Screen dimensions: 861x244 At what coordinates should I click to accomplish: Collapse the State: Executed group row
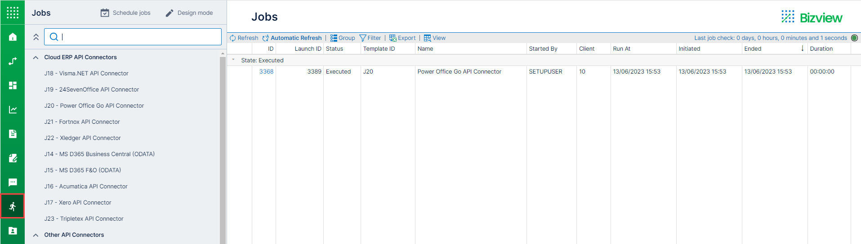233,60
